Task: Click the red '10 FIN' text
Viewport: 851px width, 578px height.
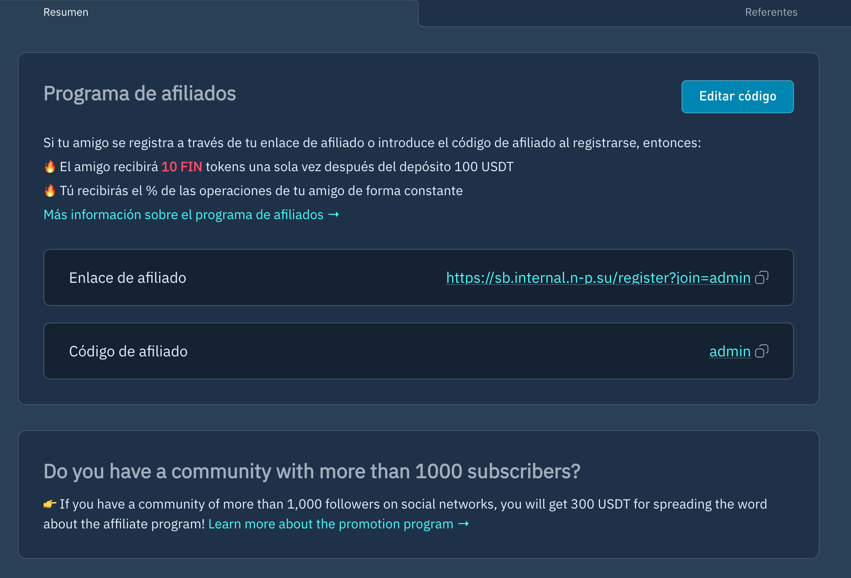Action: 181,167
